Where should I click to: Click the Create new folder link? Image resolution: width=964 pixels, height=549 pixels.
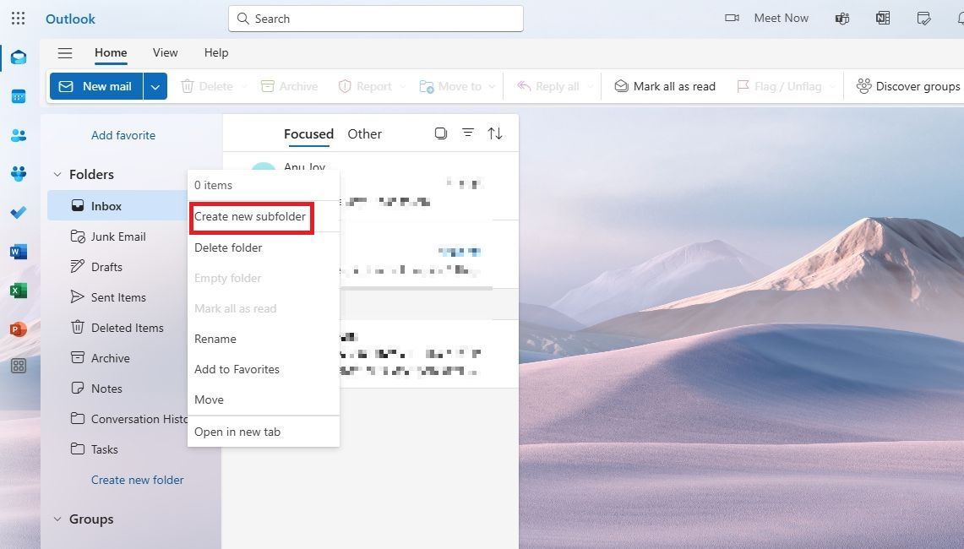pyautogui.click(x=137, y=480)
